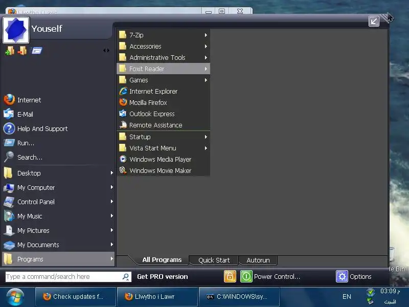Expand the Administrative Tools folder arrow

206,57
